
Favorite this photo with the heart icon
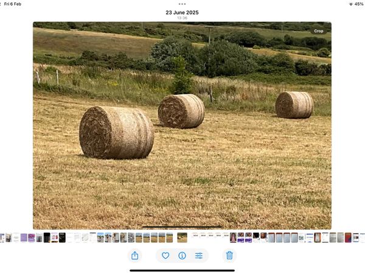[x=165, y=256]
